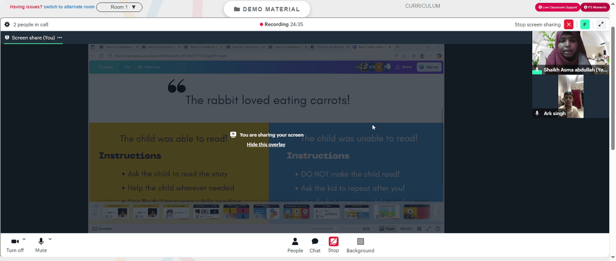
Task: Open the Chat panel
Action: pos(315,245)
